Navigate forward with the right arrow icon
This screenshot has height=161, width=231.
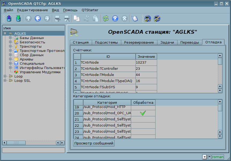(47, 19)
